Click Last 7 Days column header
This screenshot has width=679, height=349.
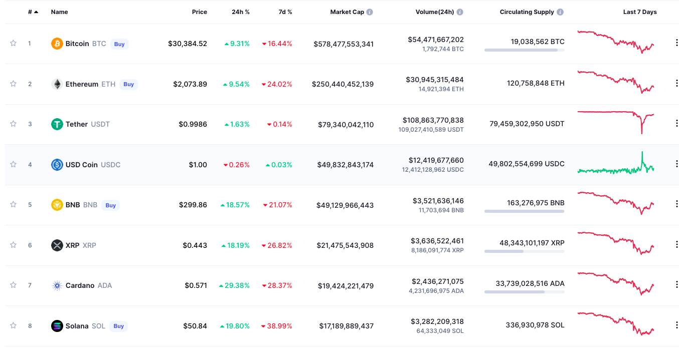tap(640, 12)
